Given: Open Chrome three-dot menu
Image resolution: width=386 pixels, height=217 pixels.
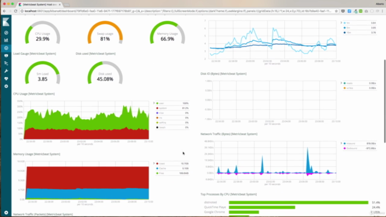Looking at the screenshot, I should click(x=382, y=11).
